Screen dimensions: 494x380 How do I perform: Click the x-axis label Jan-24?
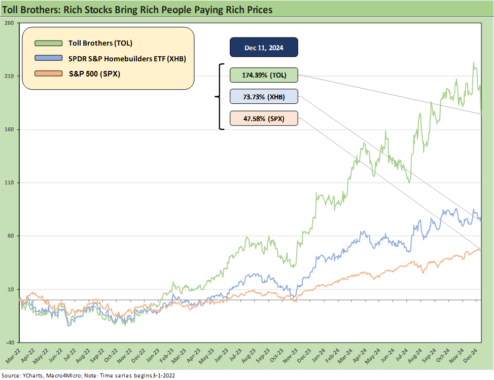point(318,356)
